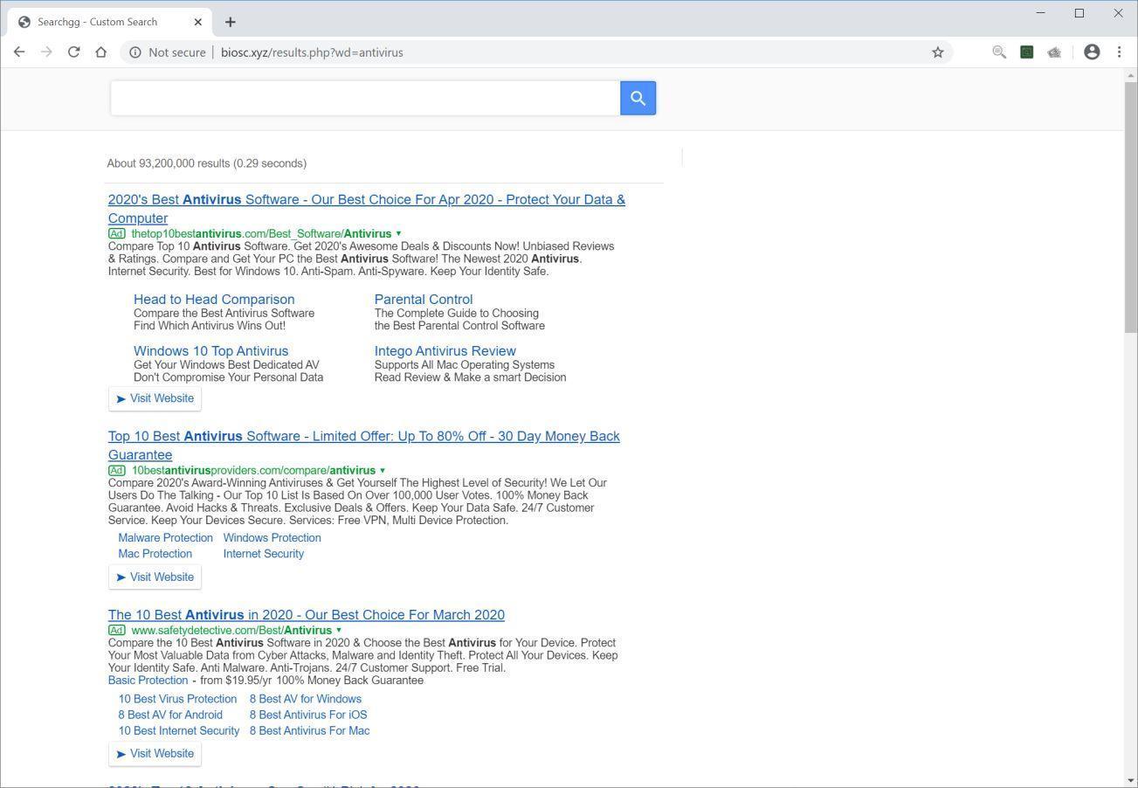Click the blue search magnifier button
The image size is (1138, 788).
pos(638,98)
